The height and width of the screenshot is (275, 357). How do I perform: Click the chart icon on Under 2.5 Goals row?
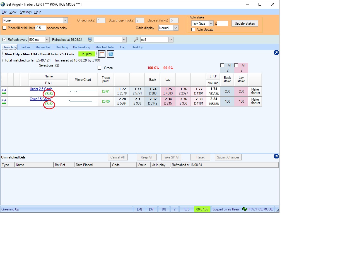click(4, 91)
